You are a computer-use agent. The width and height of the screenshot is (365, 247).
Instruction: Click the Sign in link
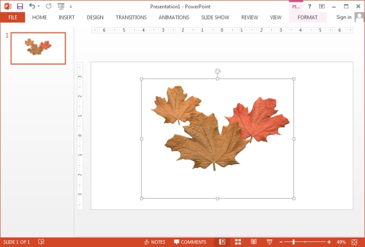(344, 17)
